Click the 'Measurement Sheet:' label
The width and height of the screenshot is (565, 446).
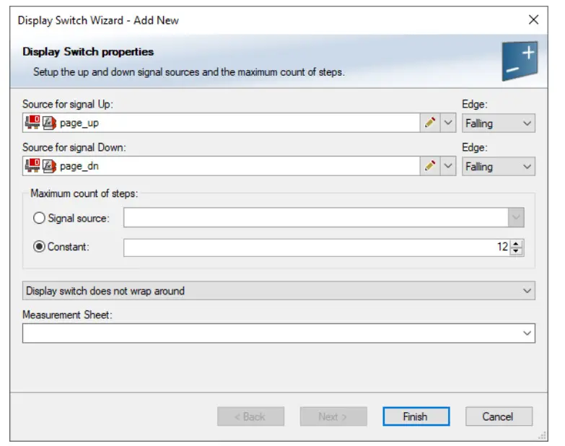(67, 315)
